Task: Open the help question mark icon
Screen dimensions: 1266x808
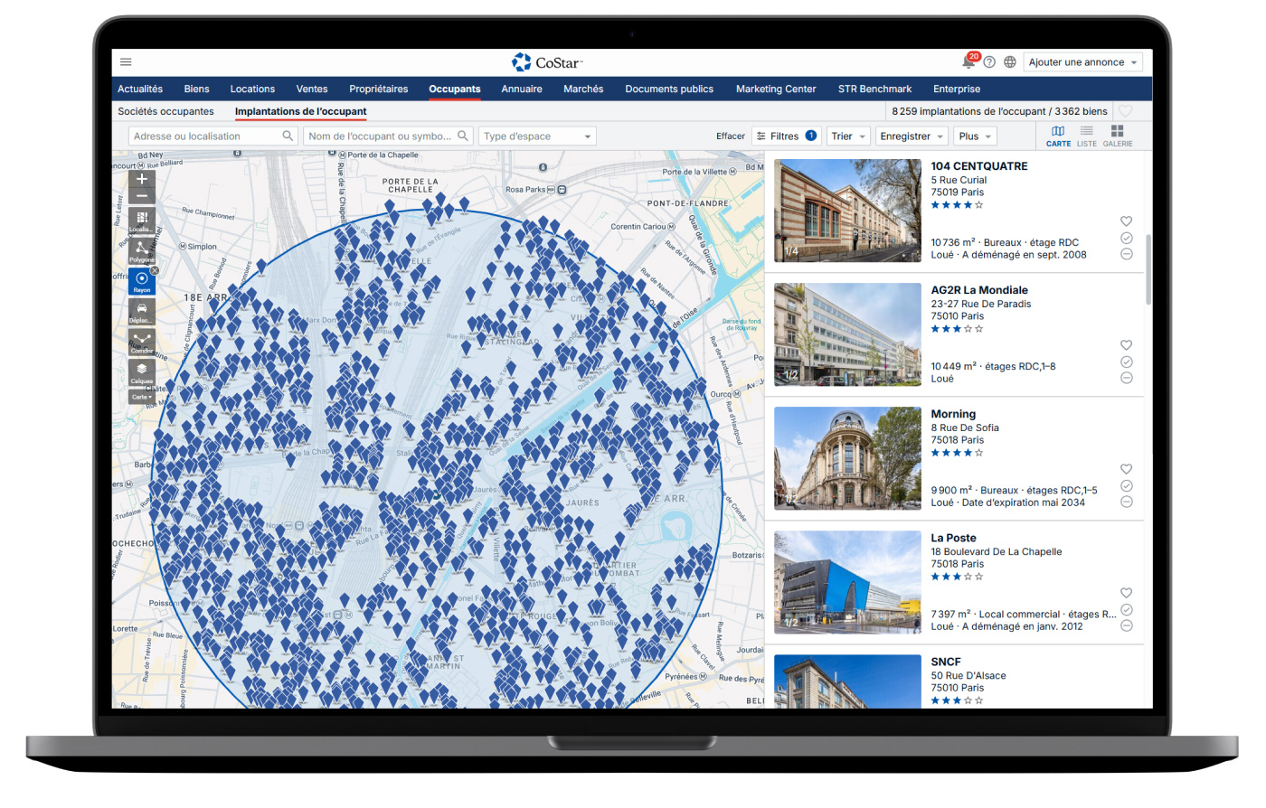Action: pyautogui.click(x=989, y=62)
